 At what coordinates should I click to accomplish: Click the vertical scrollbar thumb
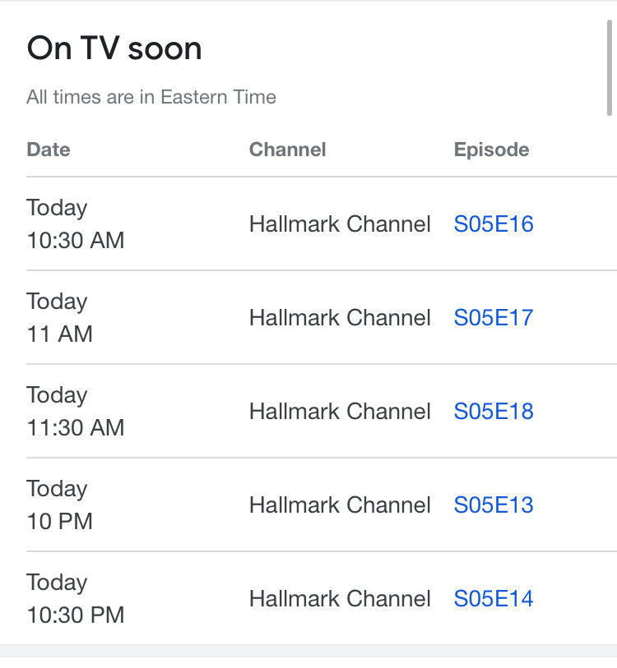click(610, 67)
